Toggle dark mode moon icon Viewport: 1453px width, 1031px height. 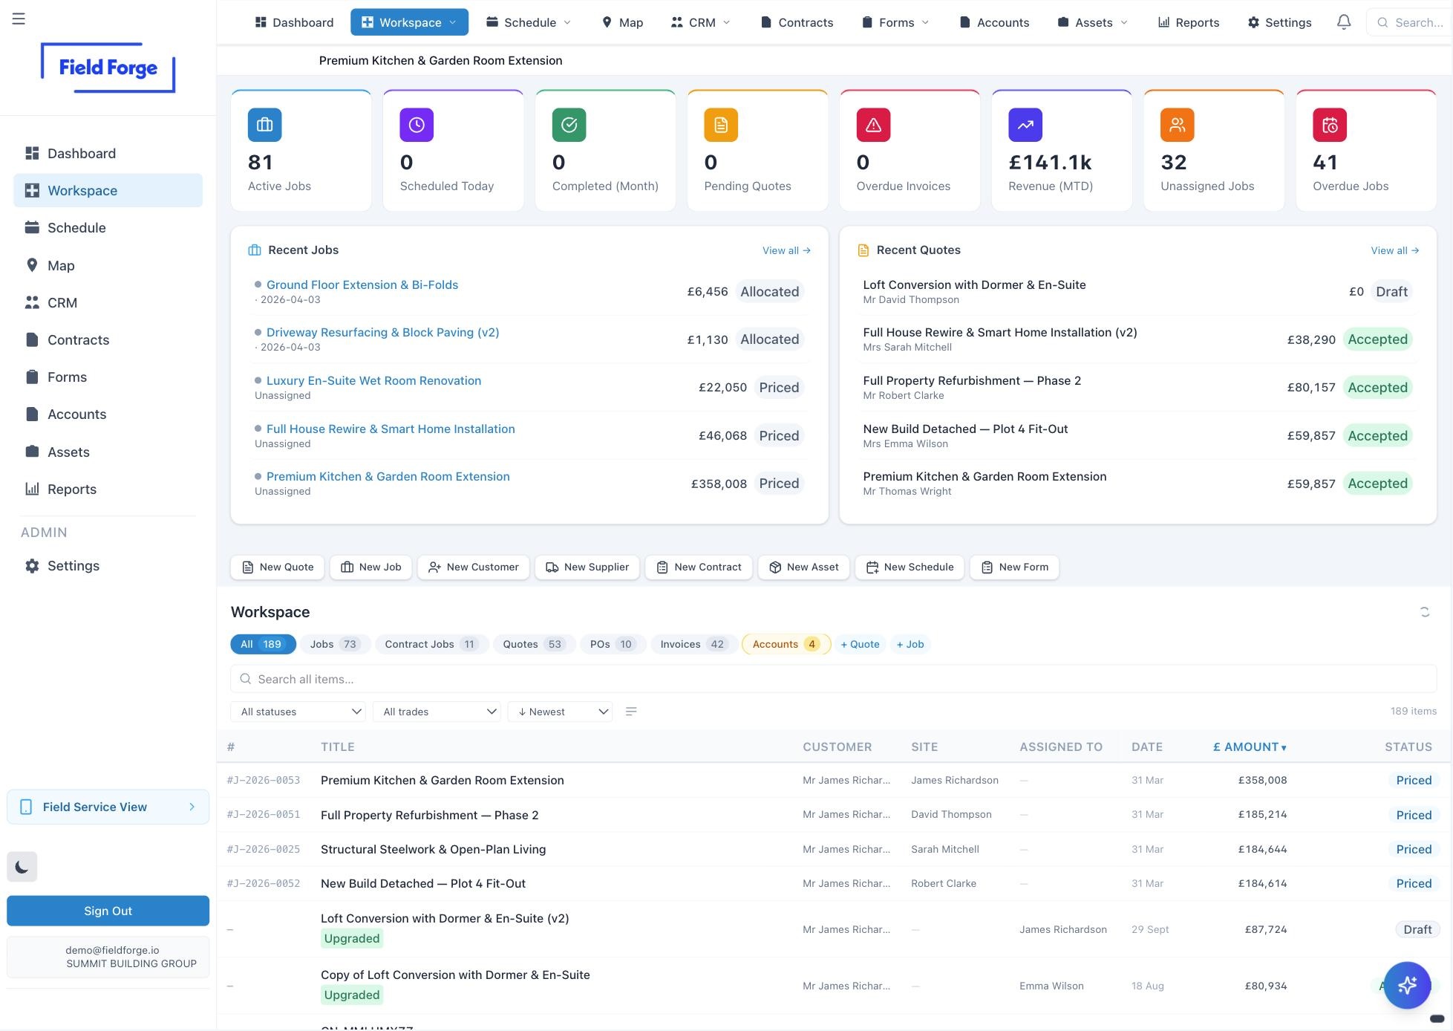22,866
